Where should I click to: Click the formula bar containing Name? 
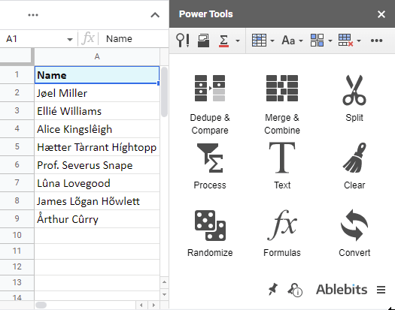click(x=133, y=39)
